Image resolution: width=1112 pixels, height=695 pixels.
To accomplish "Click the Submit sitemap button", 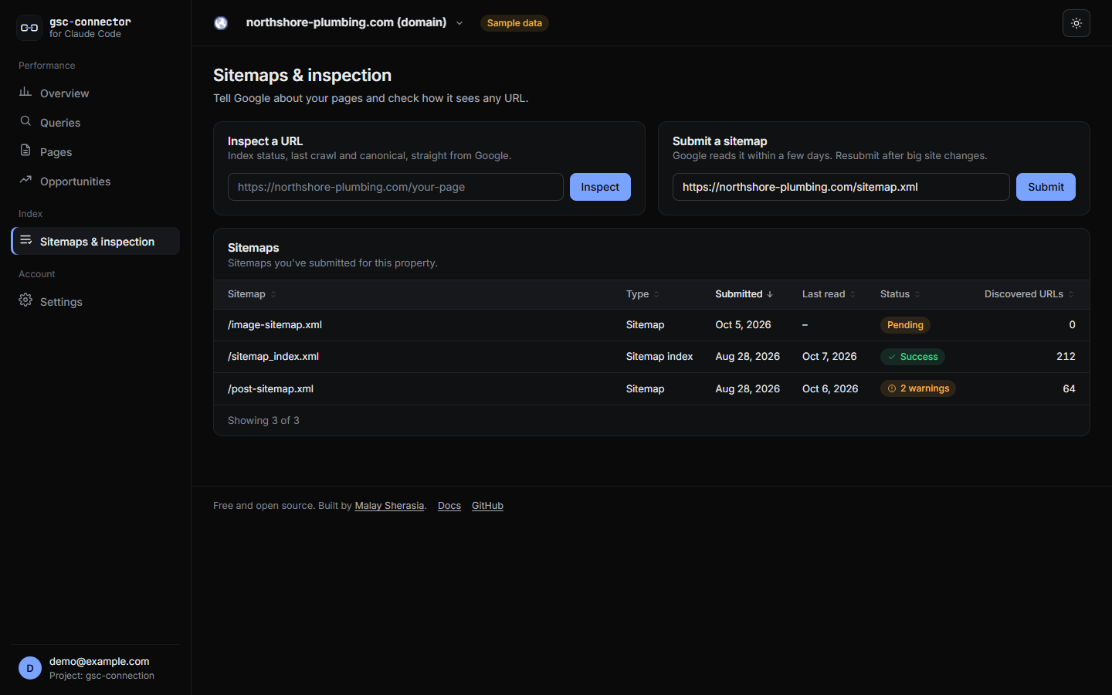I will click(1046, 187).
